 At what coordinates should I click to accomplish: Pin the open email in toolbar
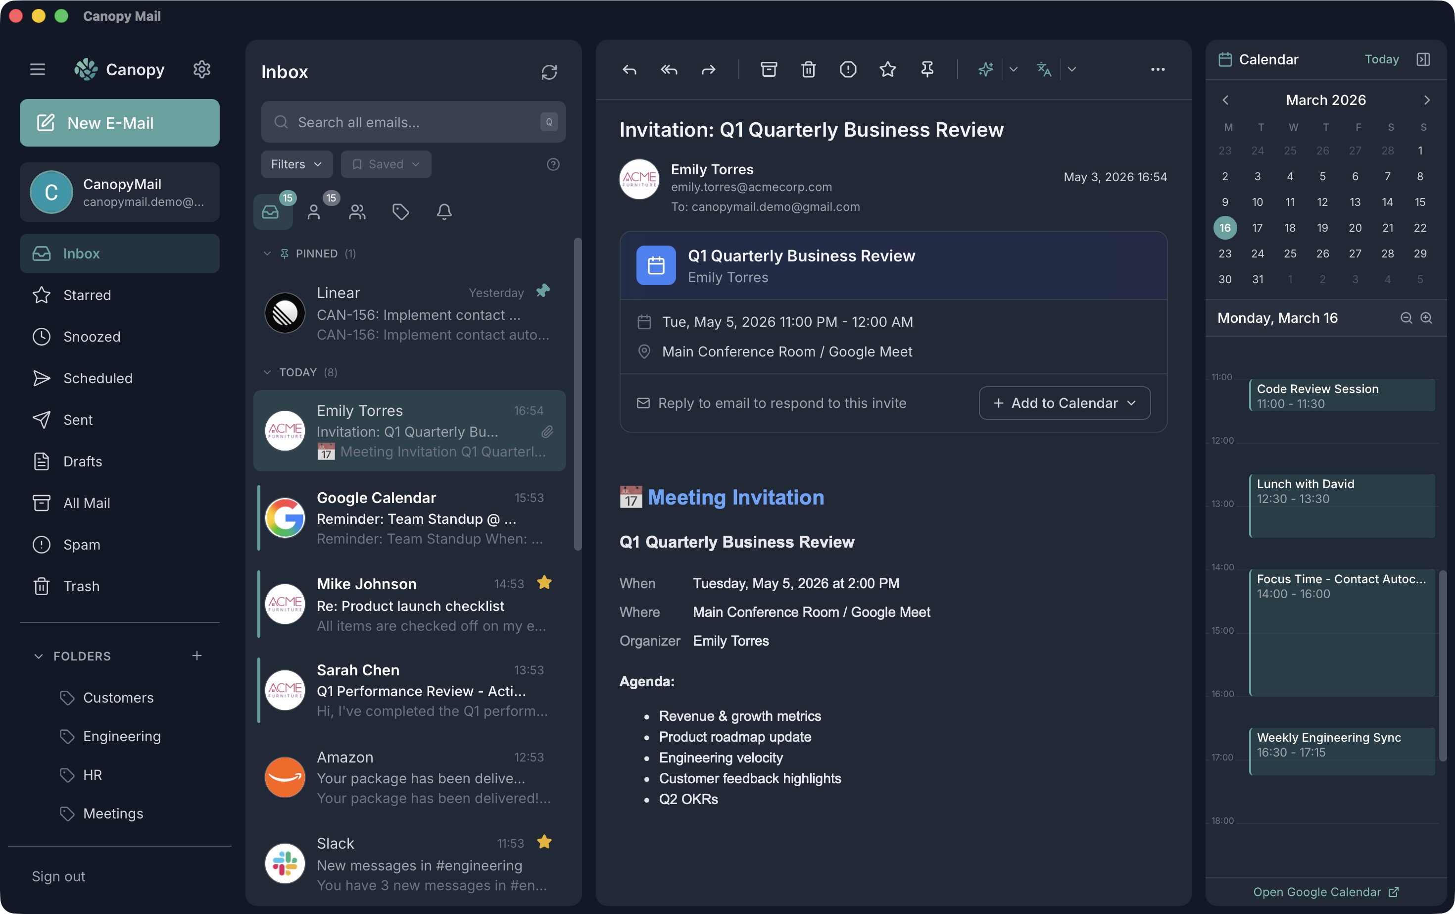tap(927, 69)
